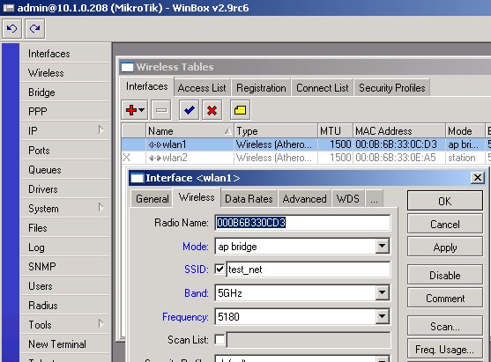Sort by the Name column header
Screen dimensions: 491x362
coord(190,130)
